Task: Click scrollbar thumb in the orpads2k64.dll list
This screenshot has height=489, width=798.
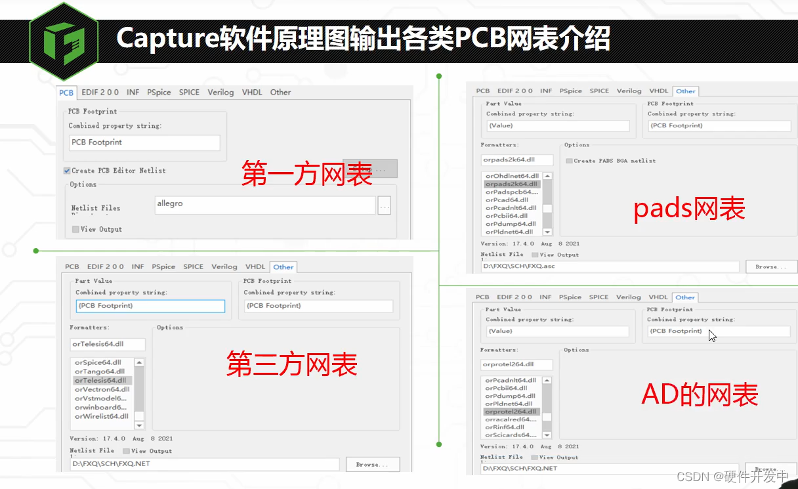Action: pos(547,207)
